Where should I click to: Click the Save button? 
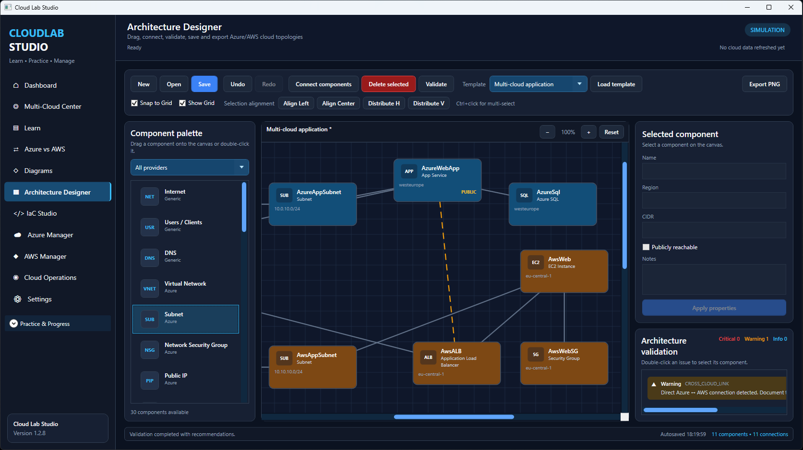(204, 84)
